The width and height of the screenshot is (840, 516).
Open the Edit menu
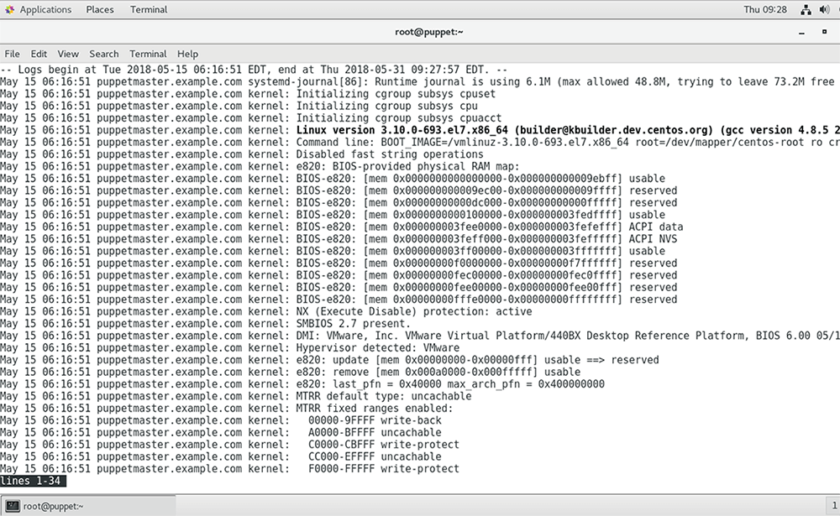tap(39, 54)
